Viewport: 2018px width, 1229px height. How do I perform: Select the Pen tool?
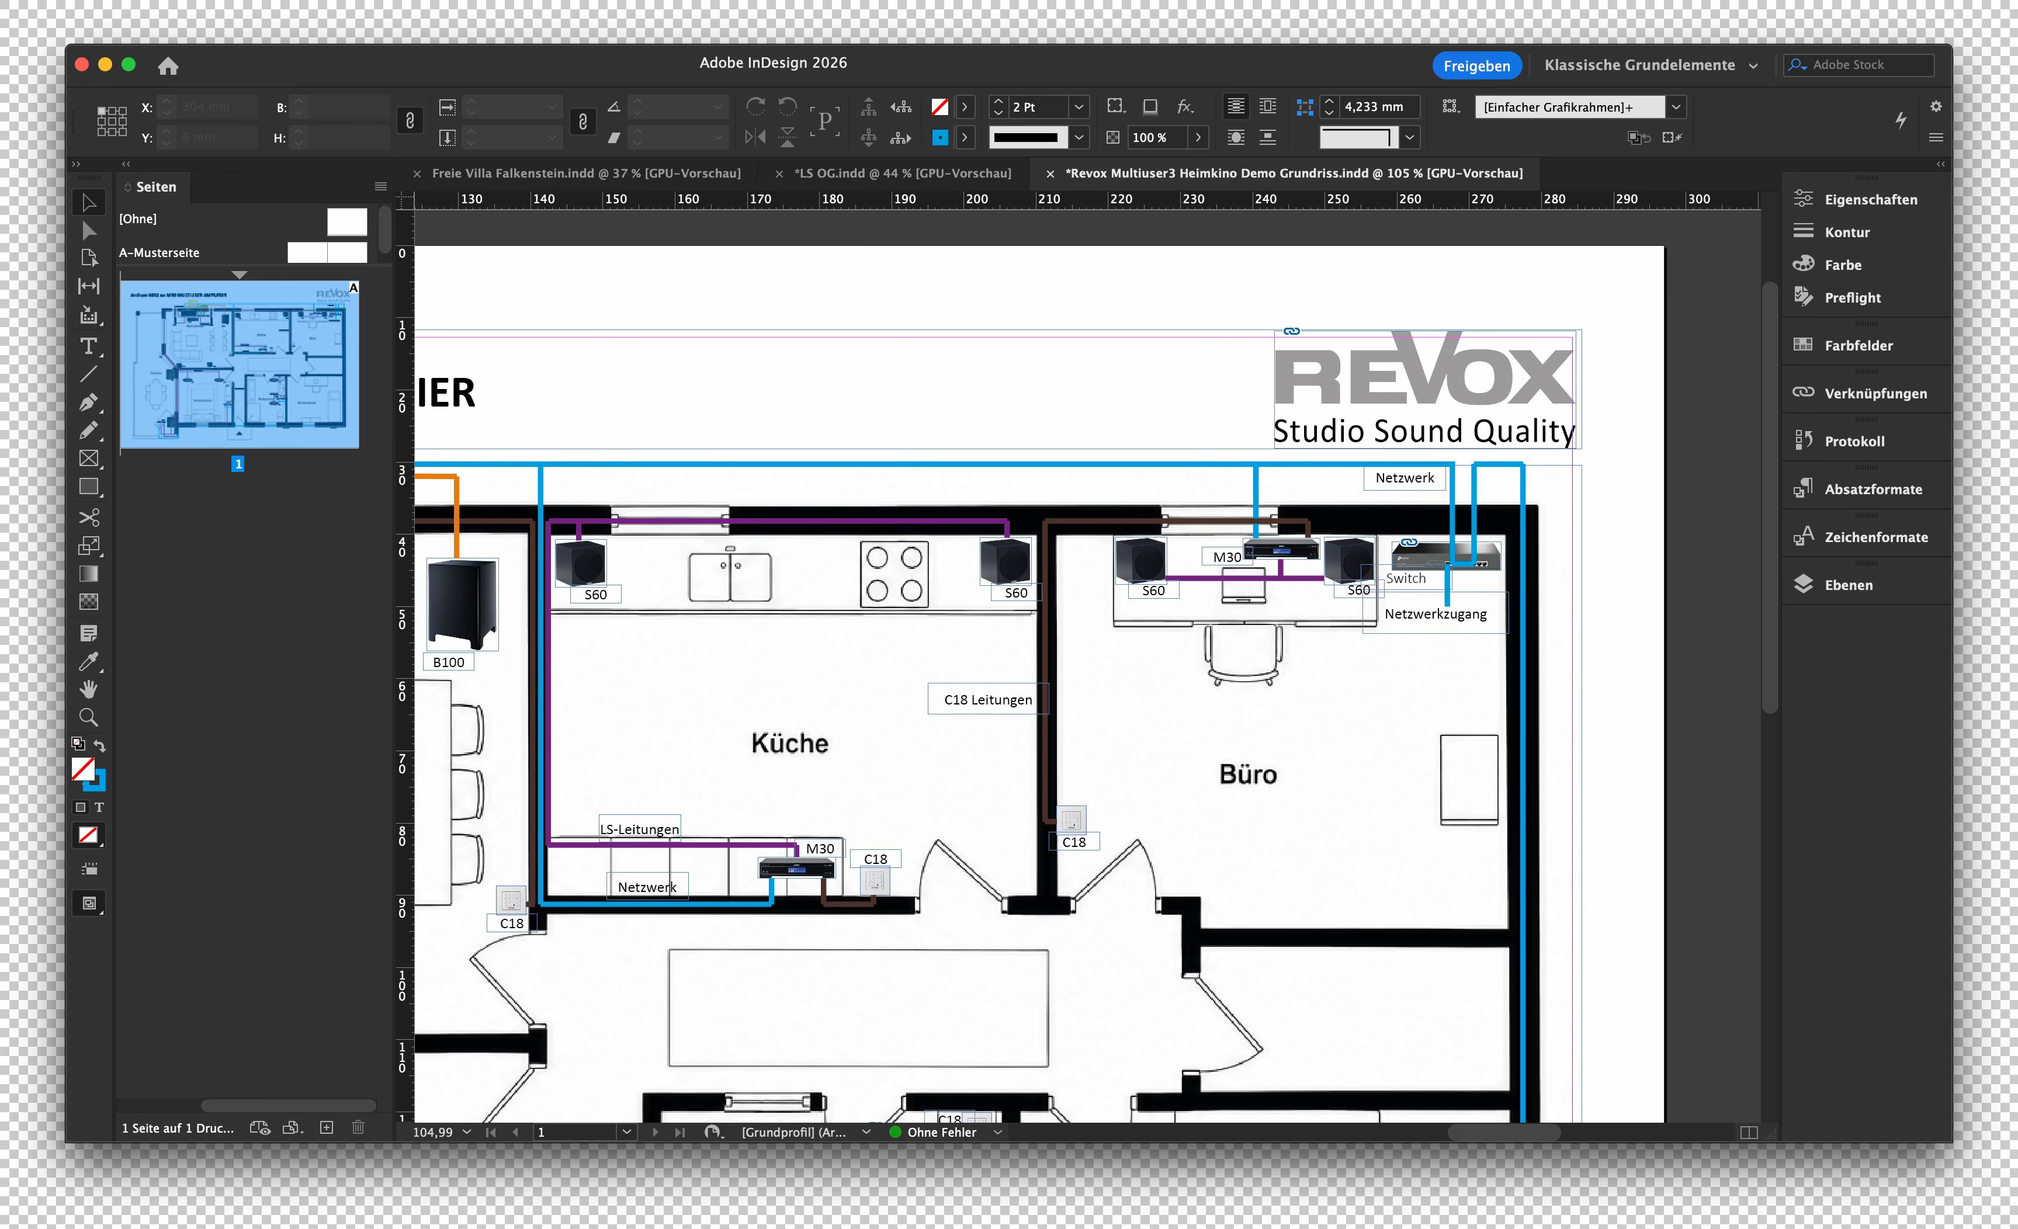point(88,402)
